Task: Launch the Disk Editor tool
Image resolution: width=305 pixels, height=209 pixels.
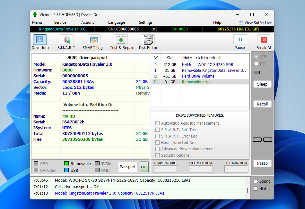Action: point(148,40)
